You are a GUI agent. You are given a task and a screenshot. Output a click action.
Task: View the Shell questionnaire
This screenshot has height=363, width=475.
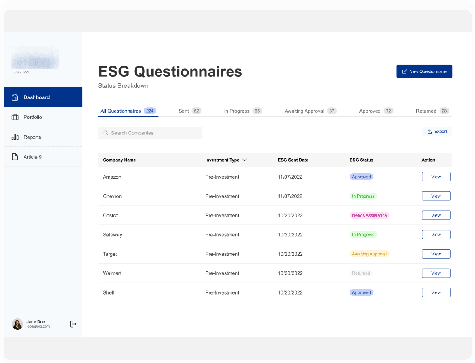436,292
